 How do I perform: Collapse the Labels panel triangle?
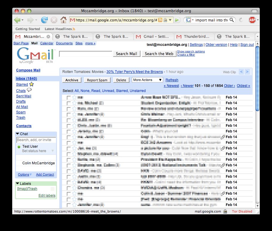tap(17, 183)
